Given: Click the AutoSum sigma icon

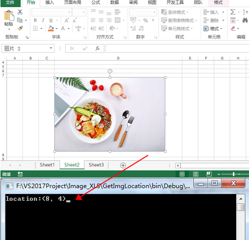Looking at the screenshot, I should tap(233, 12).
